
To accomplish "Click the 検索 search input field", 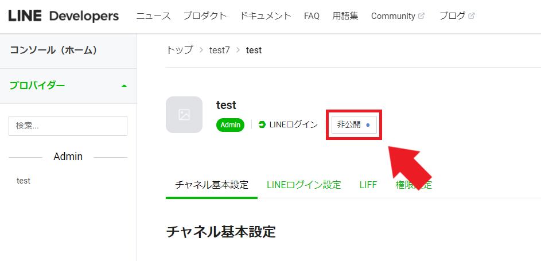I will tap(68, 126).
